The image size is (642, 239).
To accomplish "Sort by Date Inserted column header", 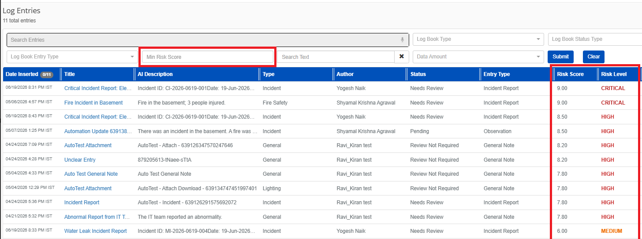I will (x=22, y=74).
